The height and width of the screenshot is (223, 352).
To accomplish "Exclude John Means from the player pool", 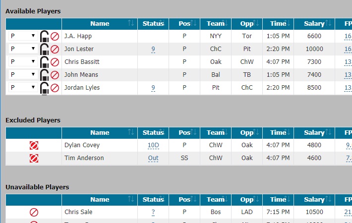I will click(55, 75).
